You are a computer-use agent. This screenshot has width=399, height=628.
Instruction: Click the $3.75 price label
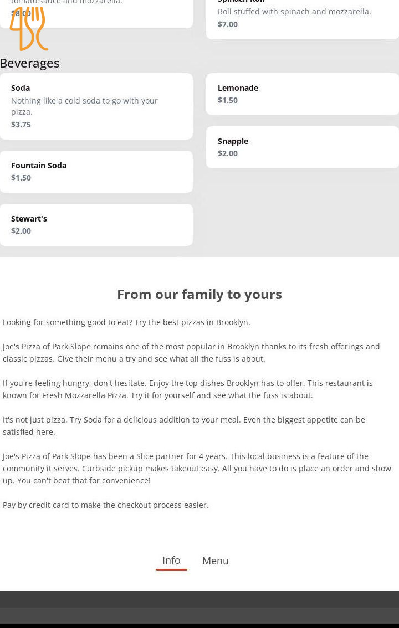tap(21, 125)
